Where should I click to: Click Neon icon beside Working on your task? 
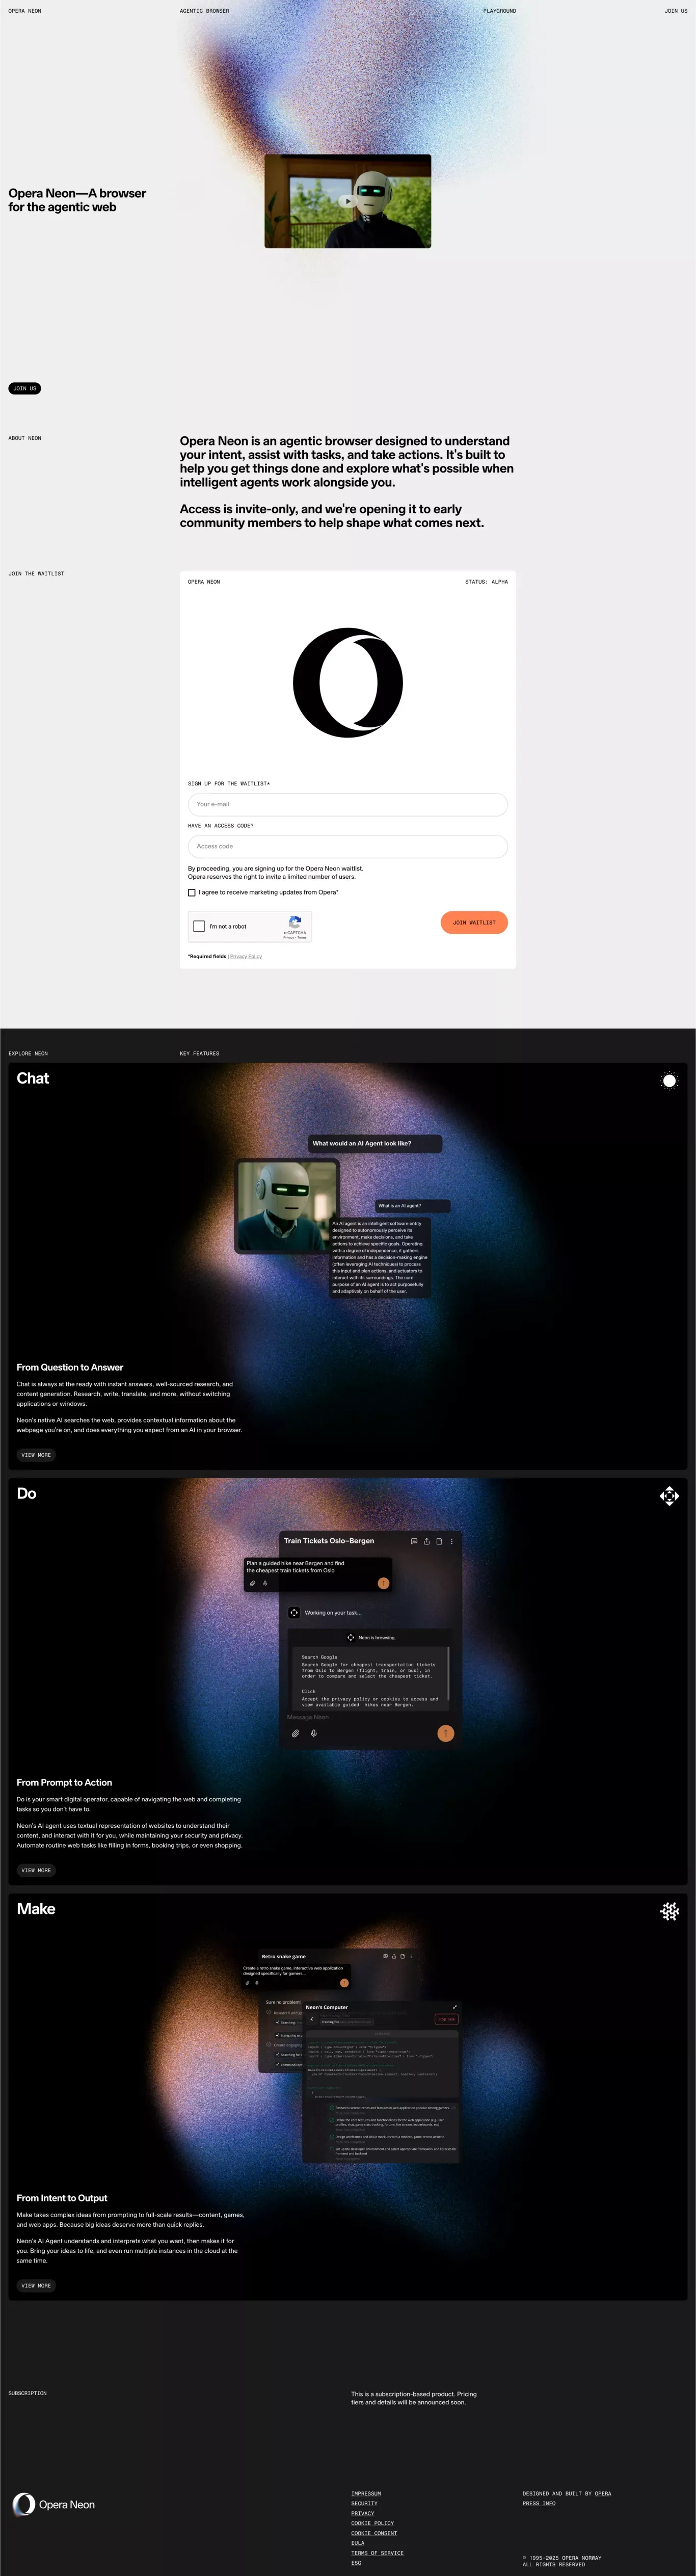tap(294, 1612)
